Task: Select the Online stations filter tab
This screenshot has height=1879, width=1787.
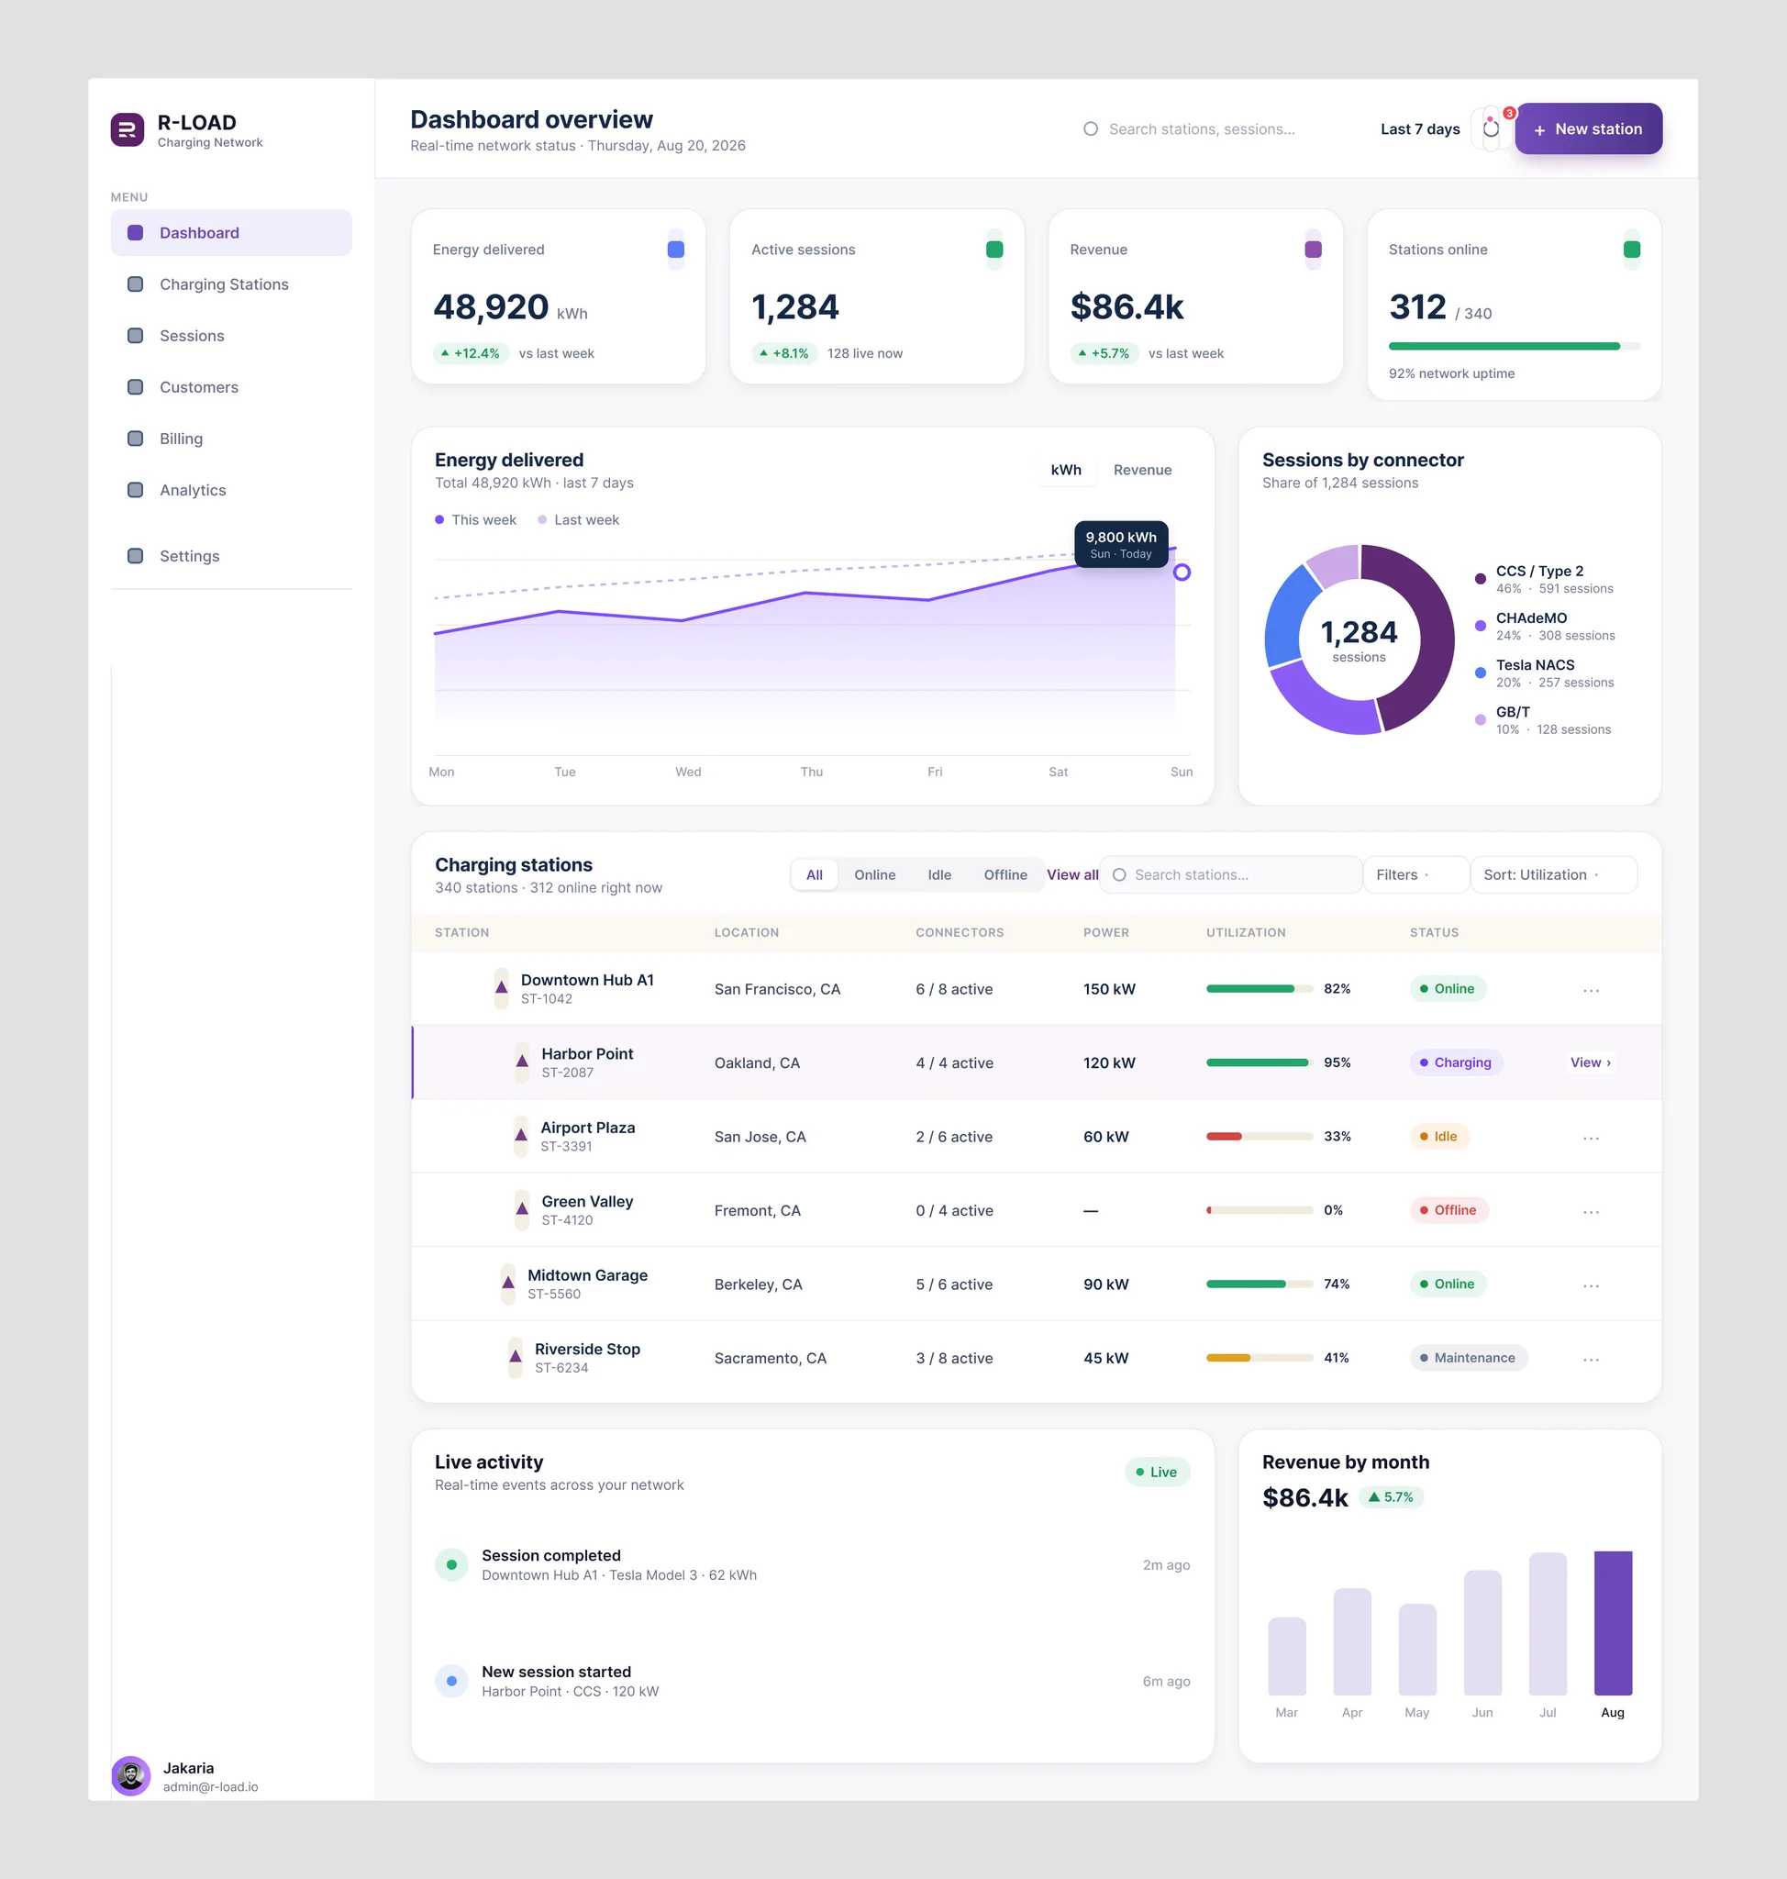Action: tap(874, 874)
